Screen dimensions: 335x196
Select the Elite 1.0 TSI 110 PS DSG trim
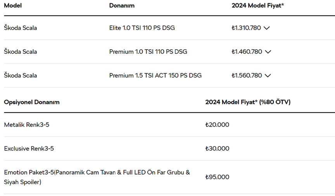(142, 28)
